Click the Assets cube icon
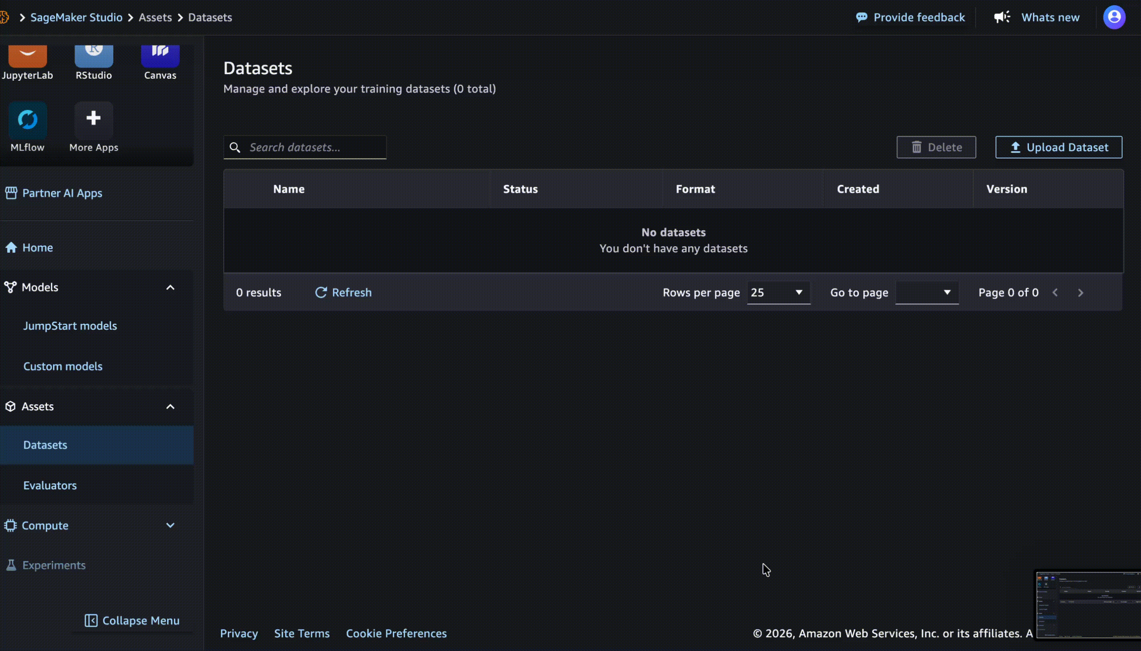This screenshot has width=1141, height=651. point(10,407)
